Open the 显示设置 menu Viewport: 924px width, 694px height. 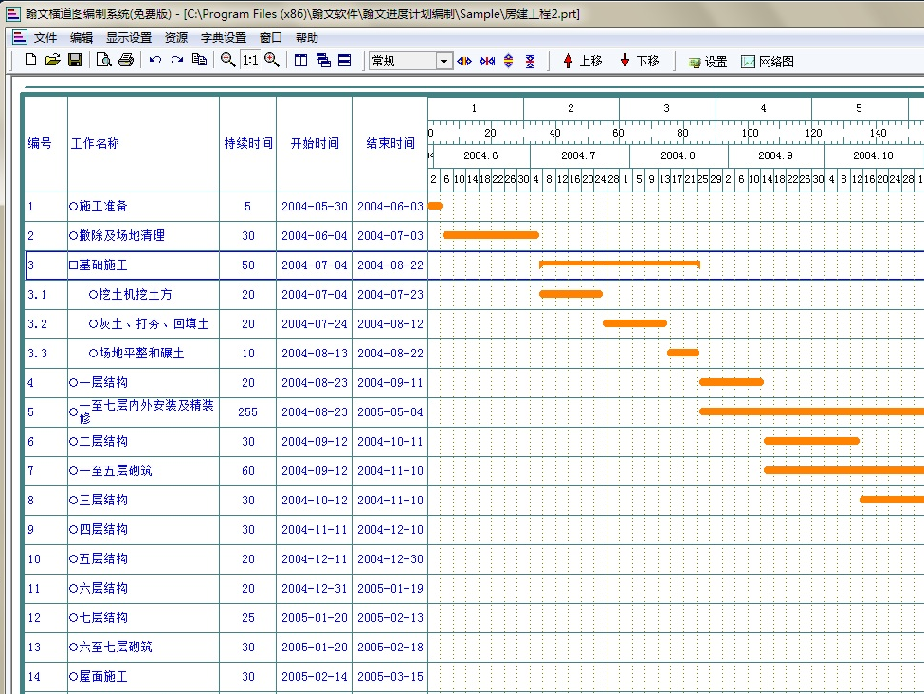(128, 38)
